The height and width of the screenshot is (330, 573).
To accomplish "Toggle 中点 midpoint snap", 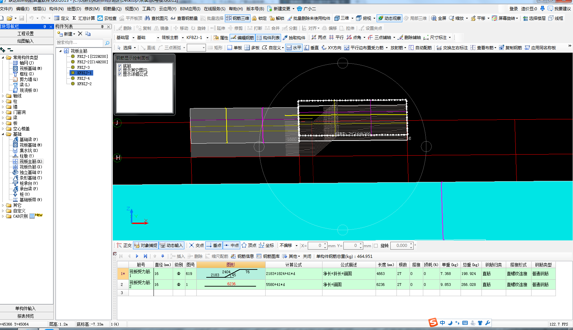I will [x=232, y=245].
